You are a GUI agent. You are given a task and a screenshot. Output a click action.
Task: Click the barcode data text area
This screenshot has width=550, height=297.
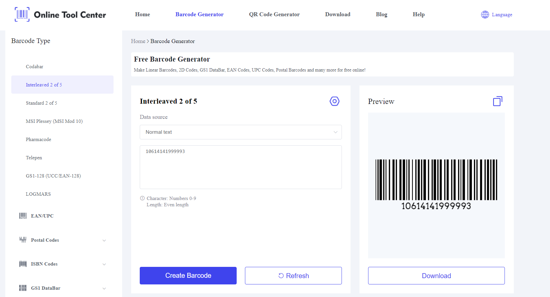click(x=241, y=167)
